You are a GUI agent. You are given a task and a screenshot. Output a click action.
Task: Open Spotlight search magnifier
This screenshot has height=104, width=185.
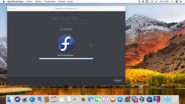pos(172,1)
